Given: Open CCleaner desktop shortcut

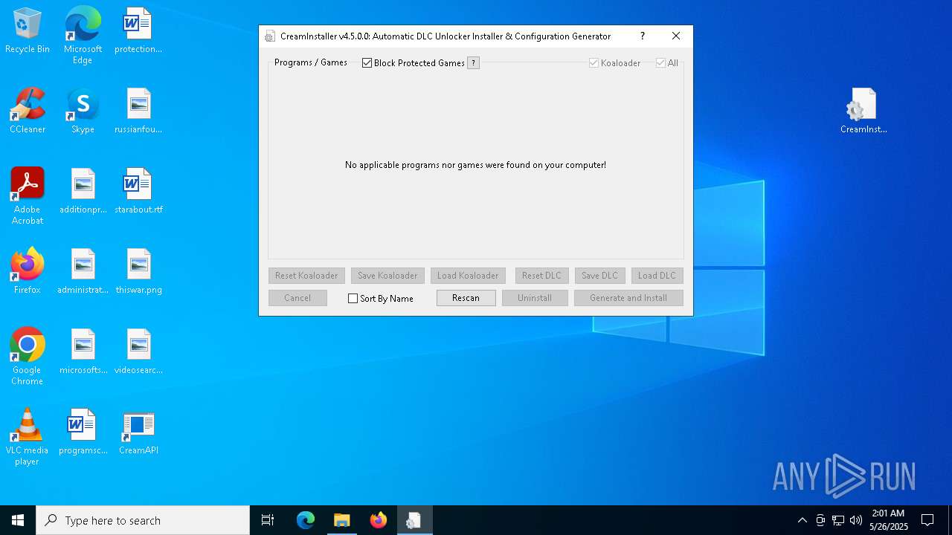Looking at the screenshot, I should click(x=27, y=111).
